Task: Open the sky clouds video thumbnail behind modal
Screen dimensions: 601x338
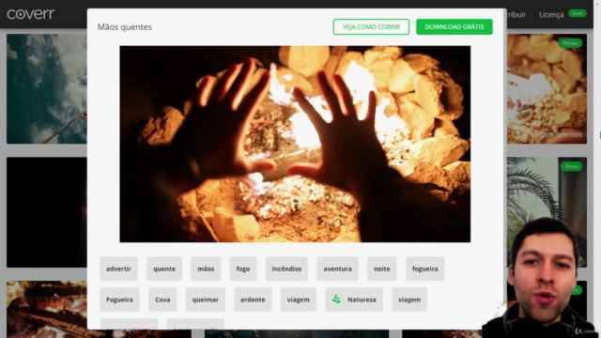Action: [x=47, y=89]
